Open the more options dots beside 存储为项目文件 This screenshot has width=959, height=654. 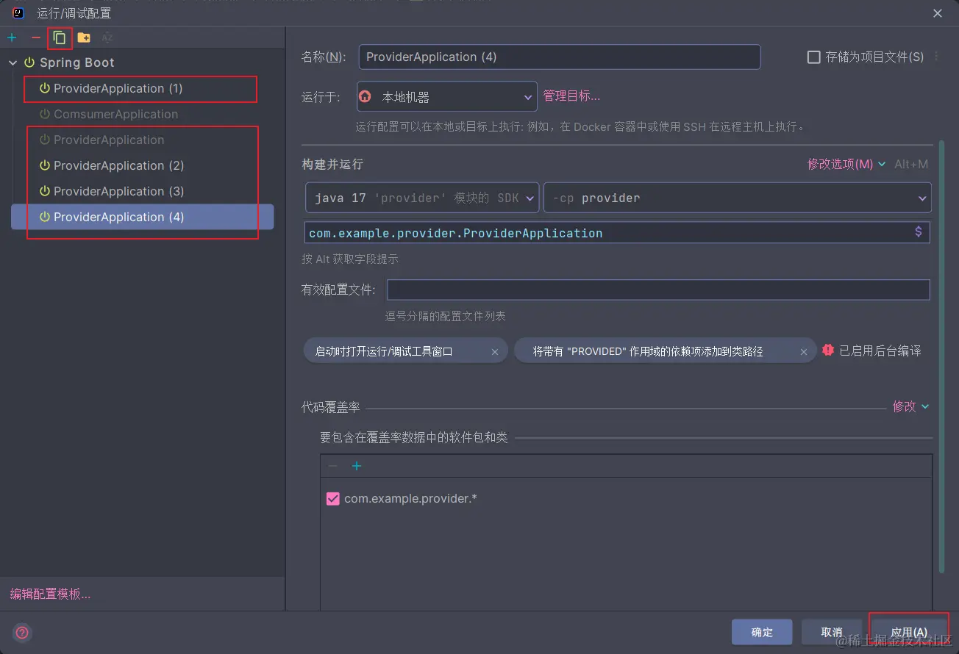[937, 57]
